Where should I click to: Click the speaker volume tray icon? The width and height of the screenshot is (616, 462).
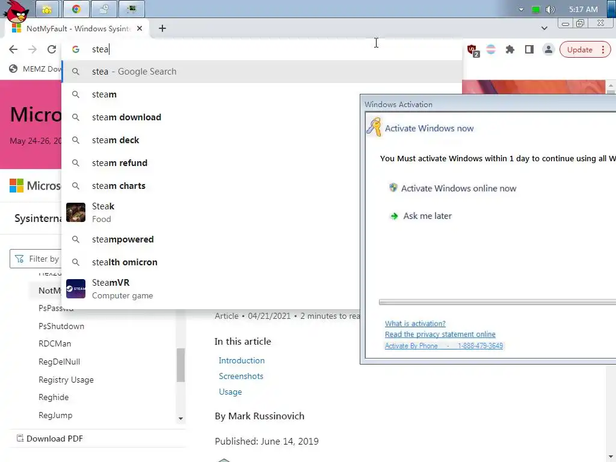click(550, 10)
